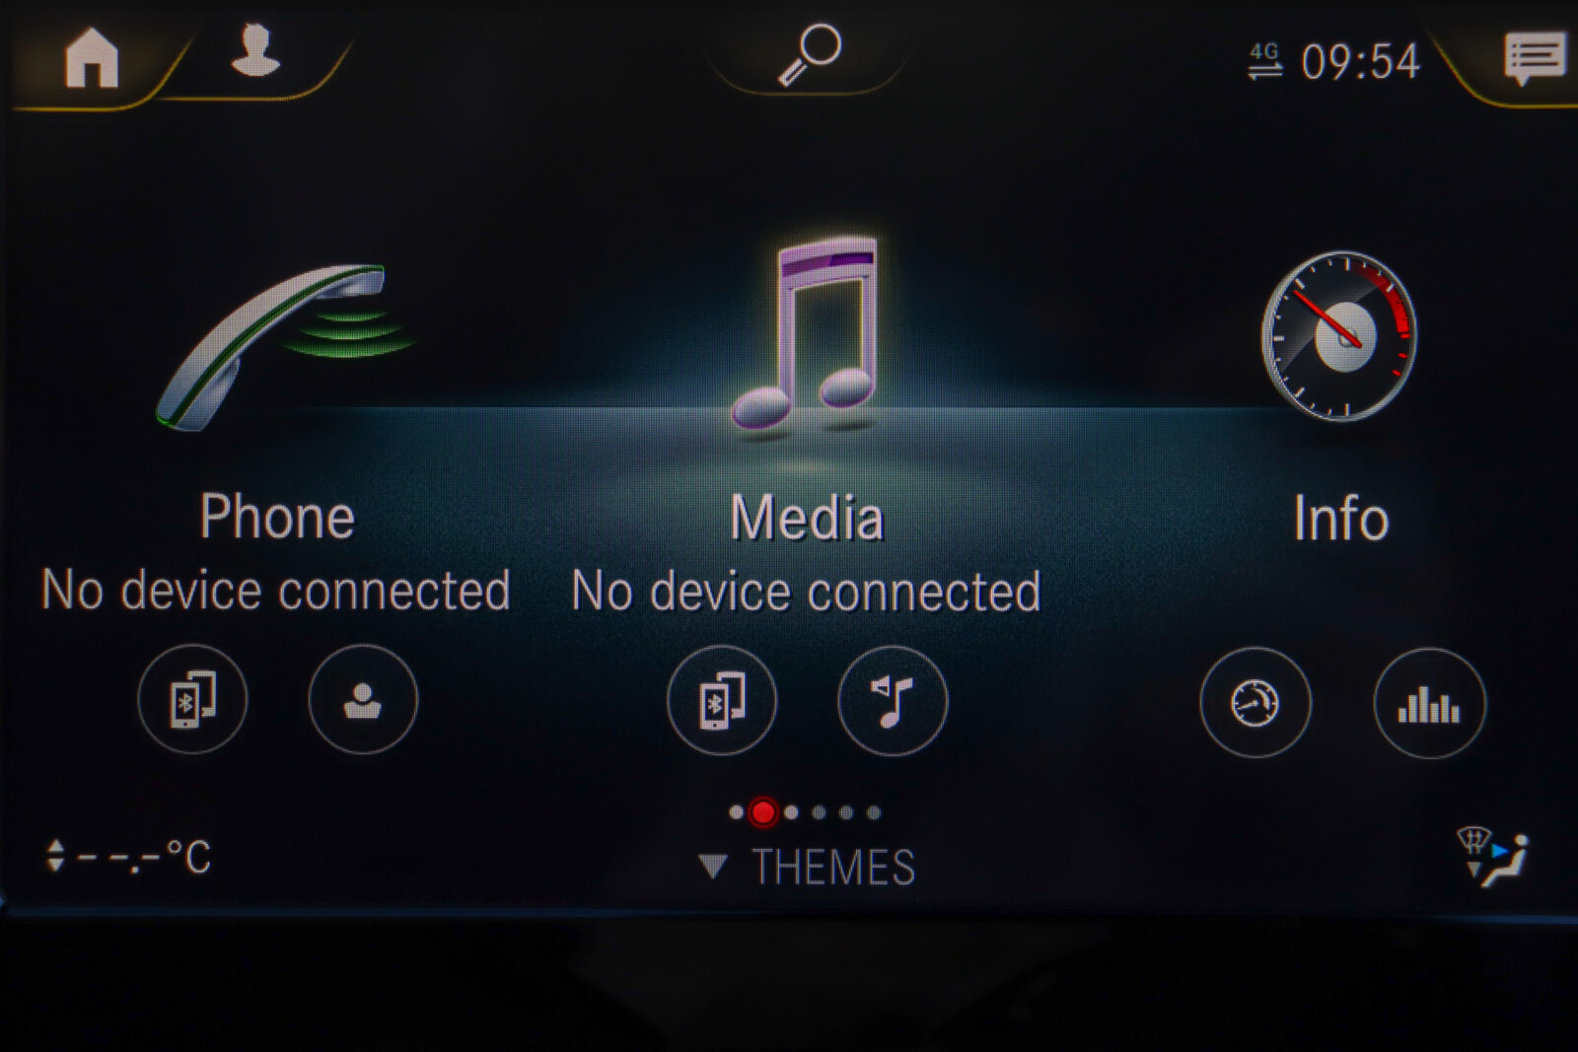Select the last page indicator dot

(874, 812)
